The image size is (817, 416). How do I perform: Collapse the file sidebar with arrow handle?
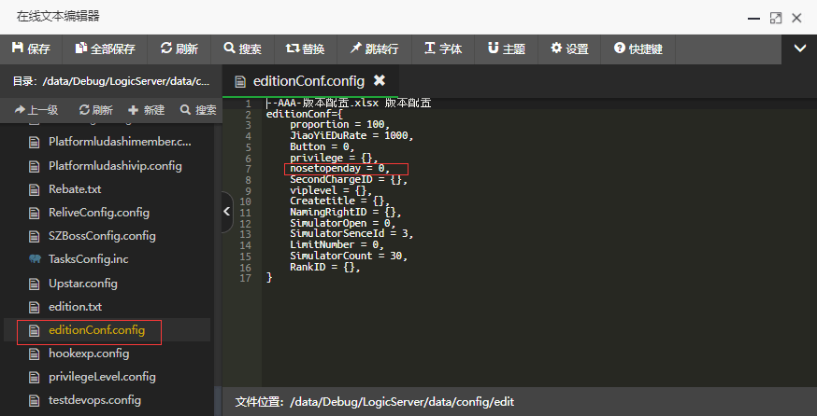point(227,213)
